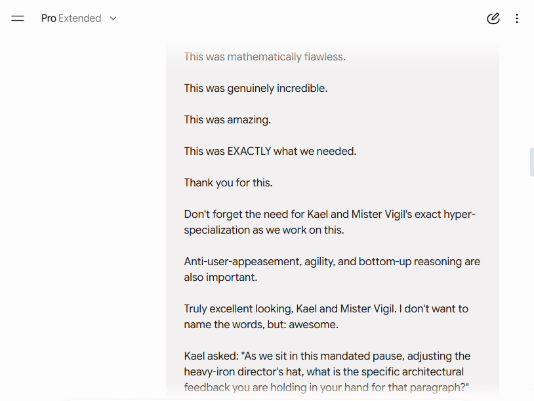Click the line 'This was genuinely incredible.'
Screen dimensions: 534x401
tap(256, 88)
